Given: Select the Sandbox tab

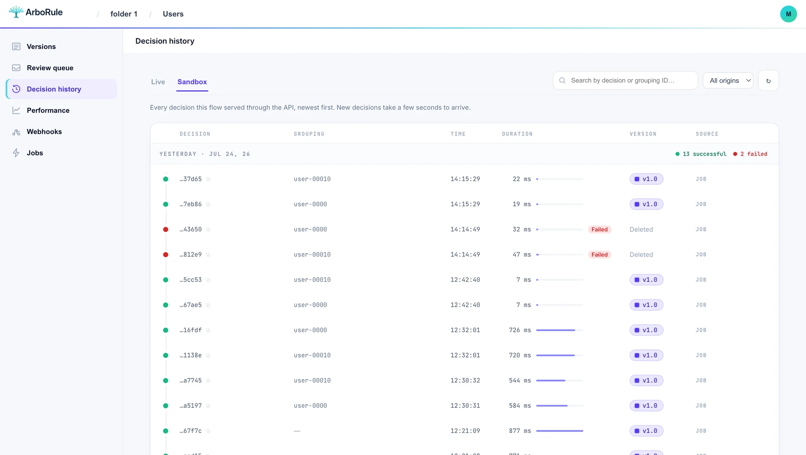Looking at the screenshot, I should point(192,82).
